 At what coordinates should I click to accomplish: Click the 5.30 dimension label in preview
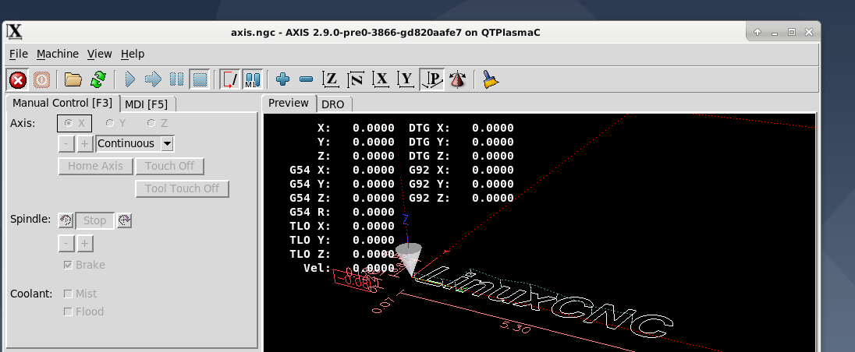click(516, 326)
